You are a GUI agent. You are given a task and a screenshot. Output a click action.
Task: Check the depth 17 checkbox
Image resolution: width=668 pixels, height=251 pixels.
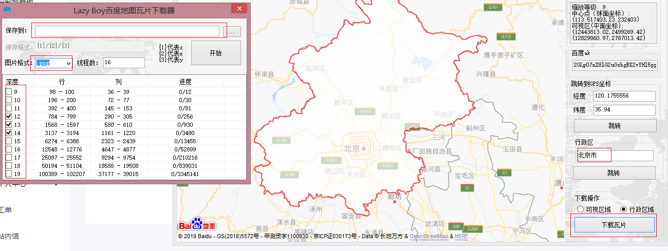[9, 157]
